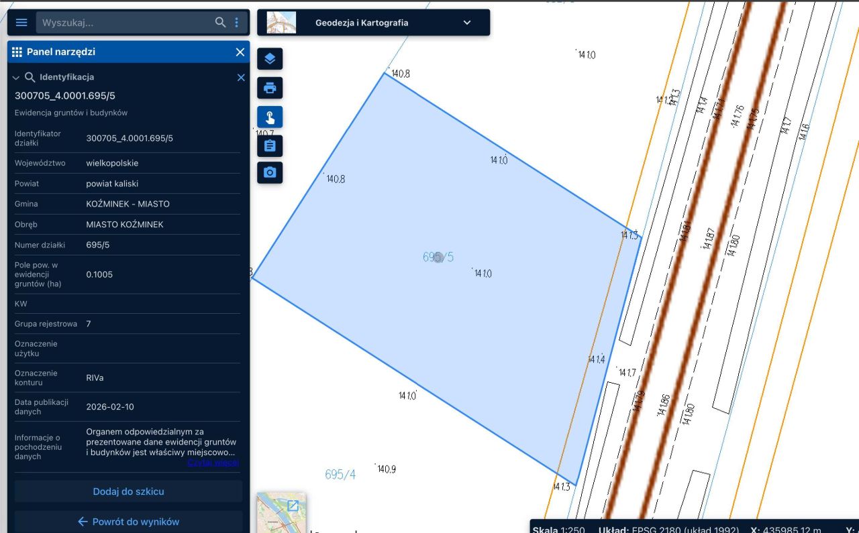Screen dimensions: 859x533
Task: Click the contour value RIVa
Action: pos(95,378)
